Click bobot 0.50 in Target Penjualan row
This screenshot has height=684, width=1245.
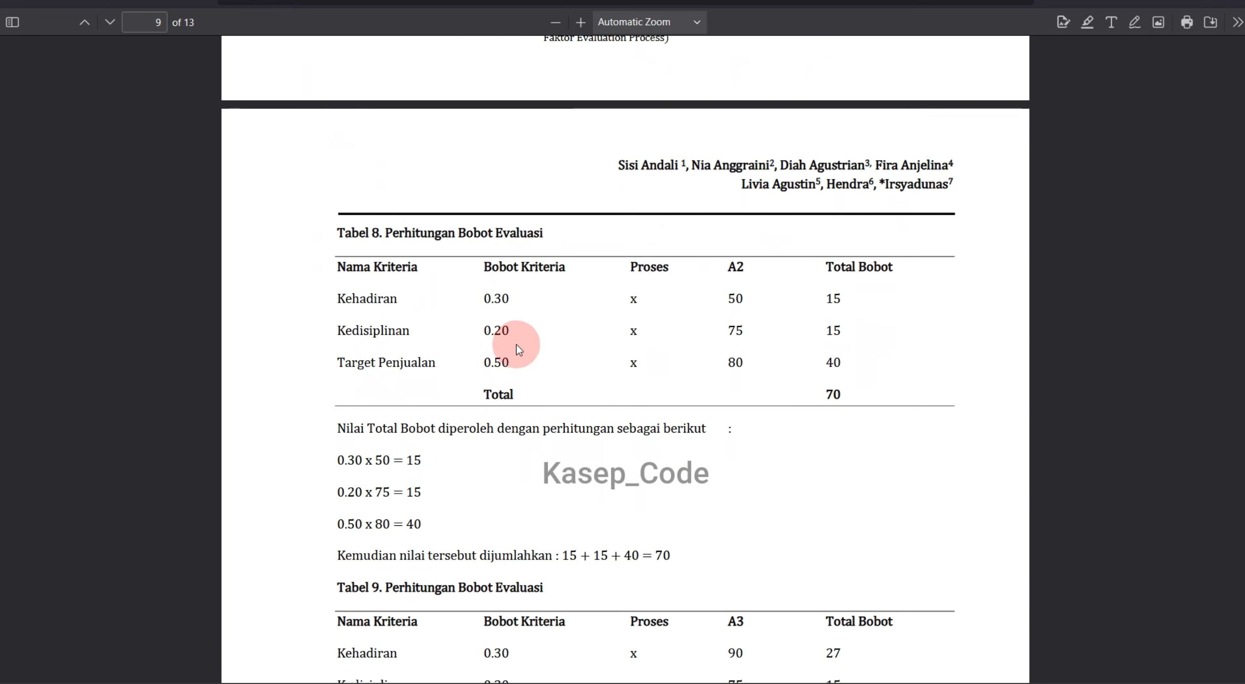pyautogui.click(x=496, y=363)
